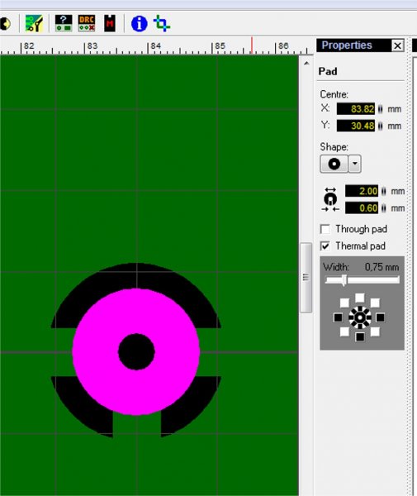417x496 pixels.
Task: Adjust the stepper beside 2.00 diameter
Action: point(383,191)
